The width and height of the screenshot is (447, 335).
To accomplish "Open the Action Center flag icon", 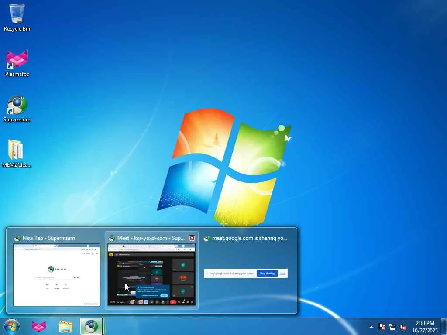I will pyautogui.click(x=382, y=327).
